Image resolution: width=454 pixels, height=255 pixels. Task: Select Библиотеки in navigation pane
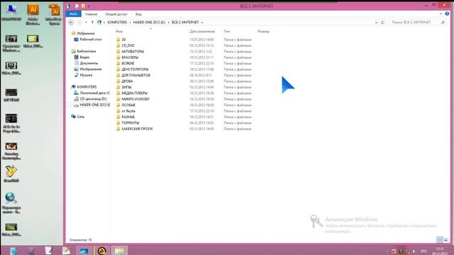pos(86,51)
